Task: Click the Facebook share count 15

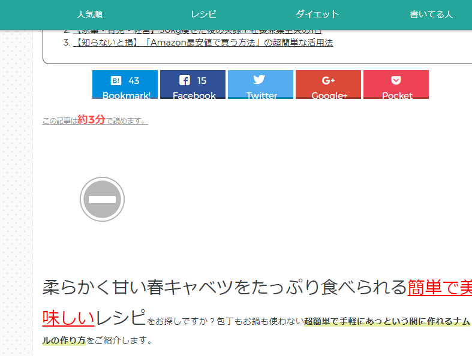Action: point(202,81)
